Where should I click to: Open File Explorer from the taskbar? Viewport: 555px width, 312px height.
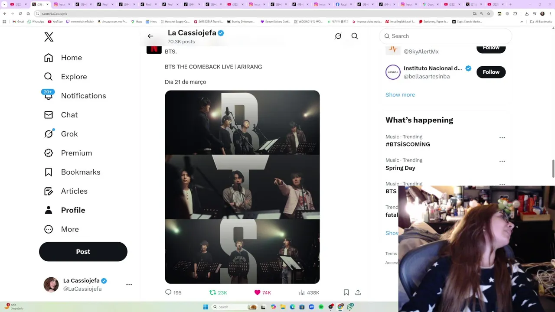tap(283, 307)
